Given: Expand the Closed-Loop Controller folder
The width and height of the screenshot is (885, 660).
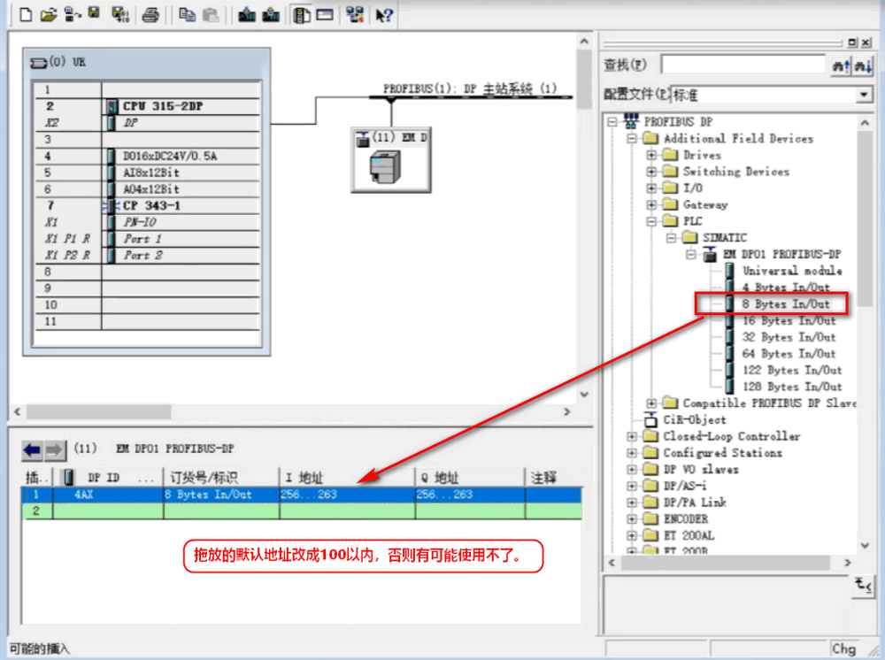Looking at the screenshot, I should point(632,436).
